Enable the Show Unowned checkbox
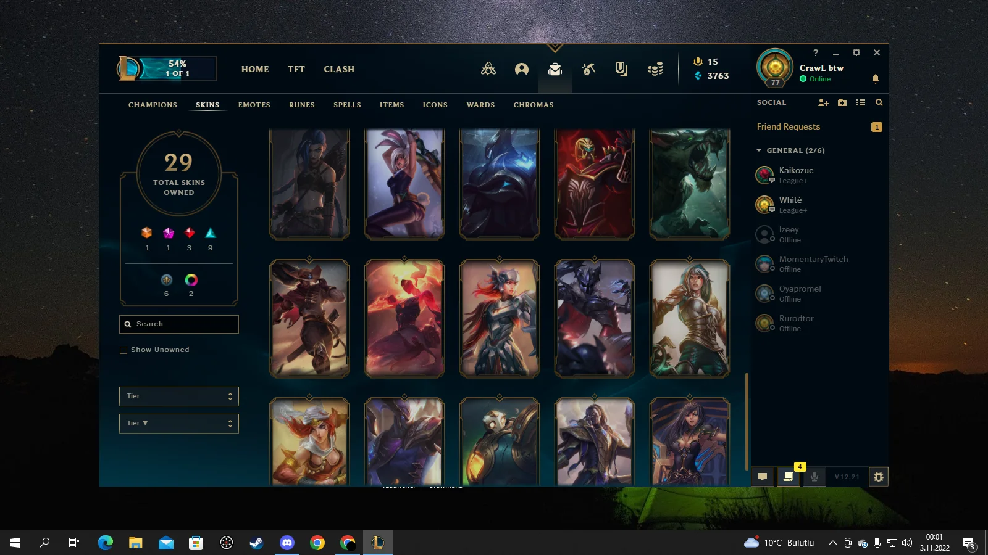 click(x=124, y=350)
